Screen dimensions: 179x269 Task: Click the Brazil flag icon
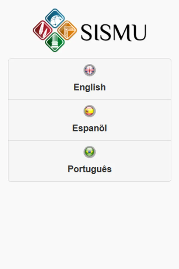pyautogui.click(x=89, y=152)
